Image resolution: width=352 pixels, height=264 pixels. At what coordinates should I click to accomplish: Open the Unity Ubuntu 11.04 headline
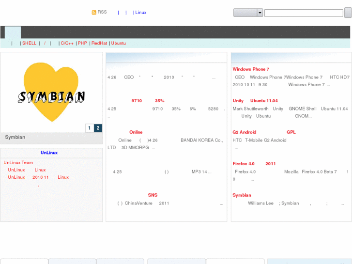click(x=255, y=101)
